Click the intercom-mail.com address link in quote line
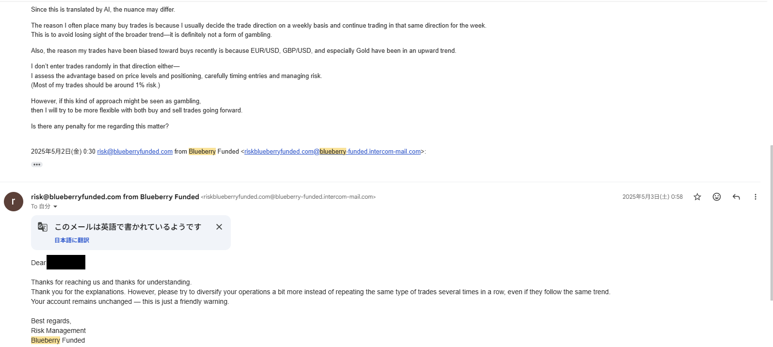 [332, 152]
